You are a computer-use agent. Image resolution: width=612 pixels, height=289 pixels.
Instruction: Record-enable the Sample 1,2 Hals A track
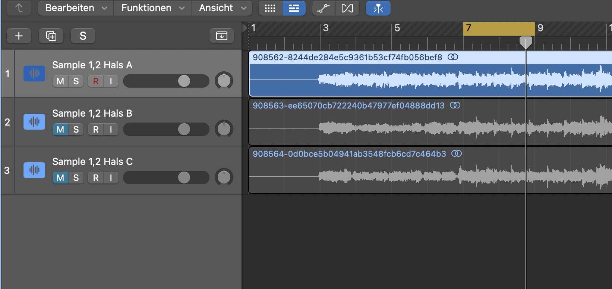pyautogui.click(x=96, y=81)
